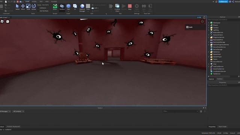Select TextChatService in Explorer

click(x=218, y=66)
